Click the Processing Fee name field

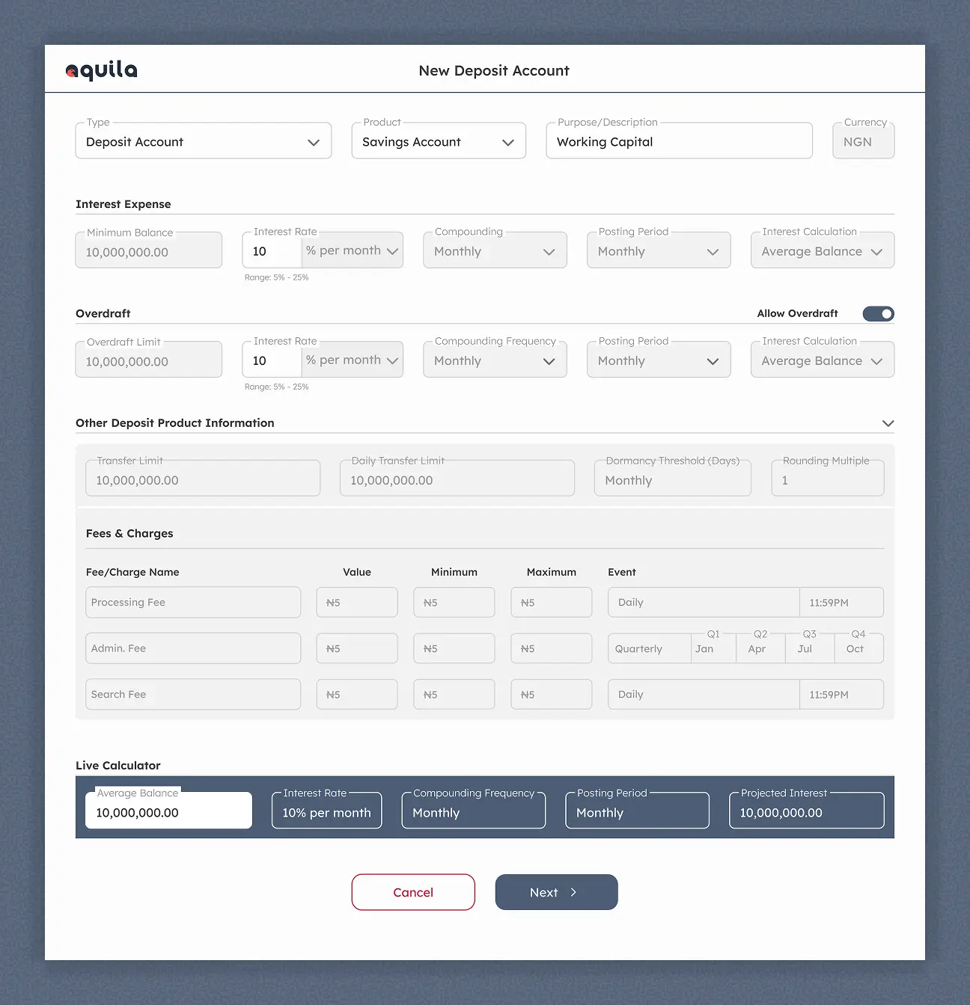[x=193, y=603]
